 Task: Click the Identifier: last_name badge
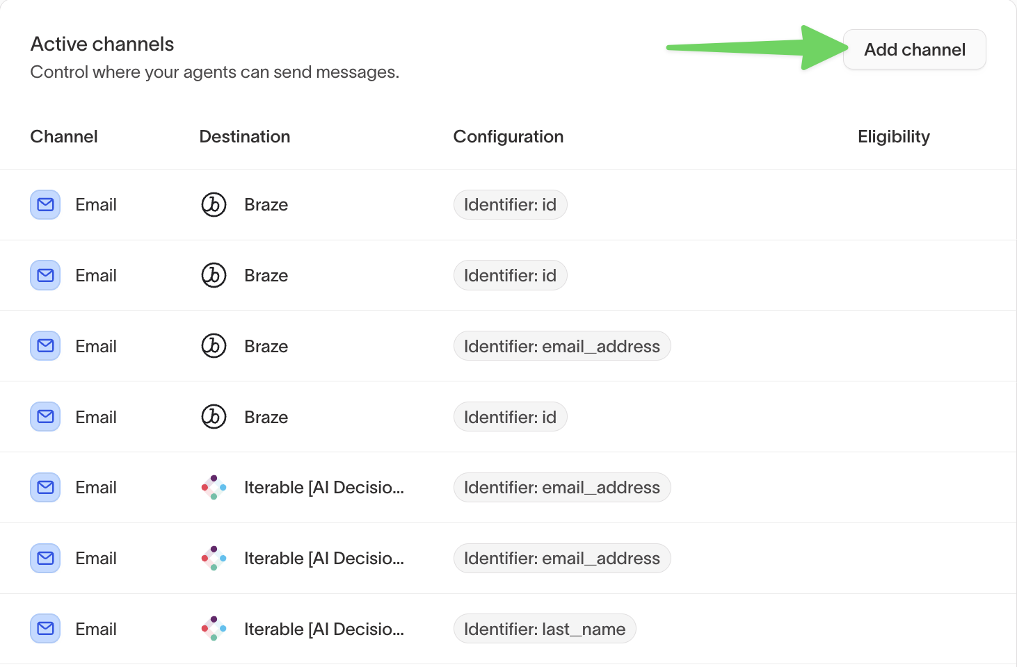[545, 628]
